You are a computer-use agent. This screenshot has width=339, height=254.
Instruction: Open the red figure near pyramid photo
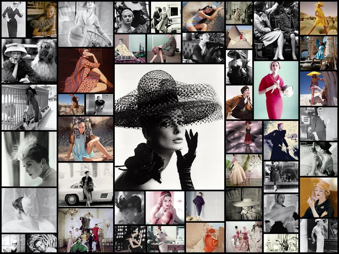tap(239, 37)
